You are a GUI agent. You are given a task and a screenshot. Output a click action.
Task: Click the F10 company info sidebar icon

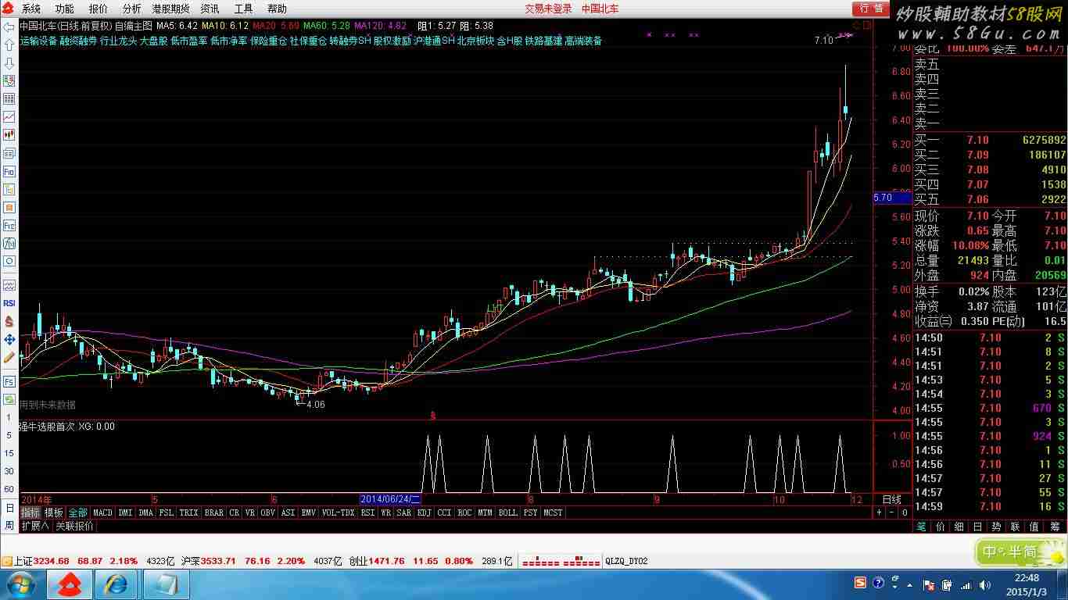[x=9, y=171]
